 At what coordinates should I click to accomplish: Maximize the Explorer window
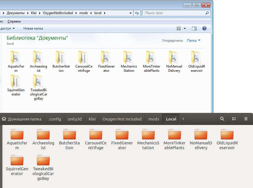coord(197,5)
